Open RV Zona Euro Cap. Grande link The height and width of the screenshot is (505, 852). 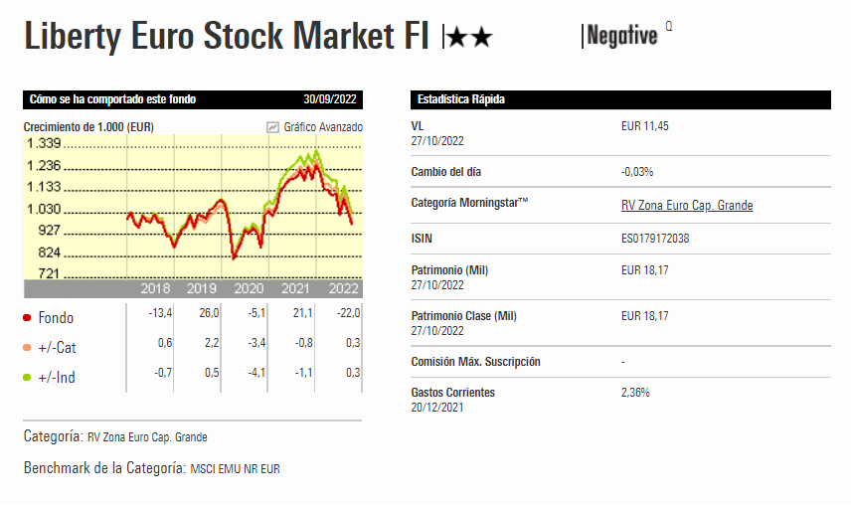click(x=686, y=206)
